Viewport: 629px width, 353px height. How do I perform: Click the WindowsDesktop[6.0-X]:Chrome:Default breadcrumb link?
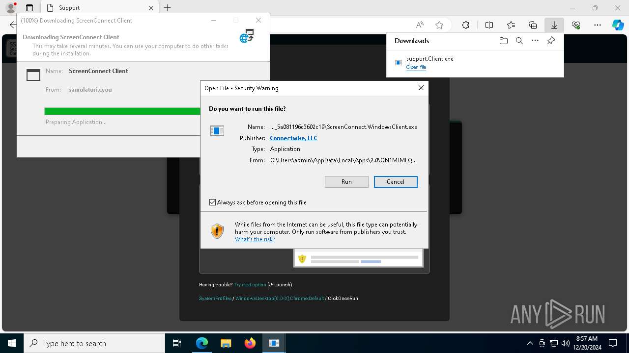tap(280, 299)
